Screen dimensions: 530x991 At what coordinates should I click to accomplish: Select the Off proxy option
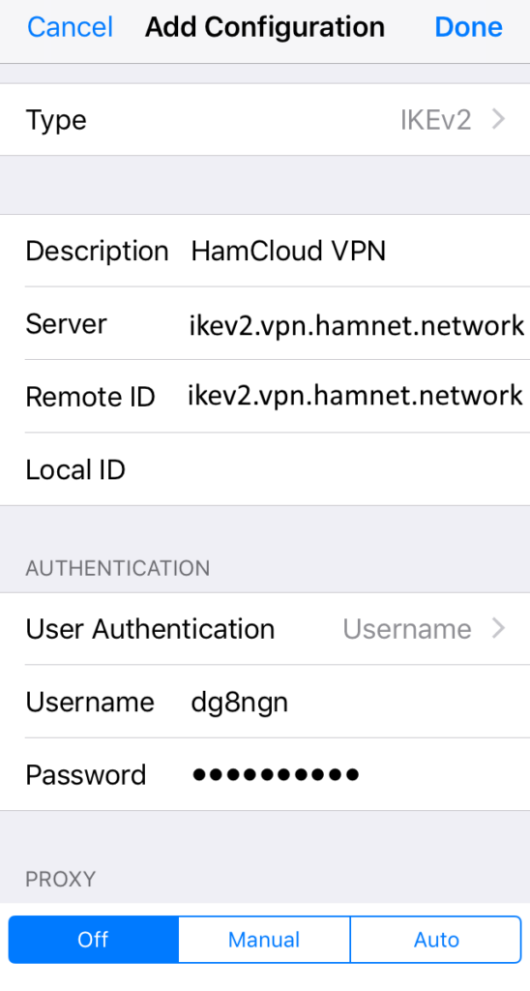(94, 940)
